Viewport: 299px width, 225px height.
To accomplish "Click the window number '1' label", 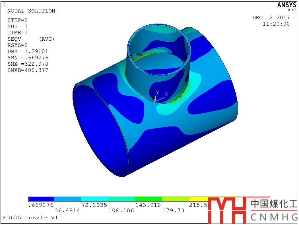I will 4,5.
